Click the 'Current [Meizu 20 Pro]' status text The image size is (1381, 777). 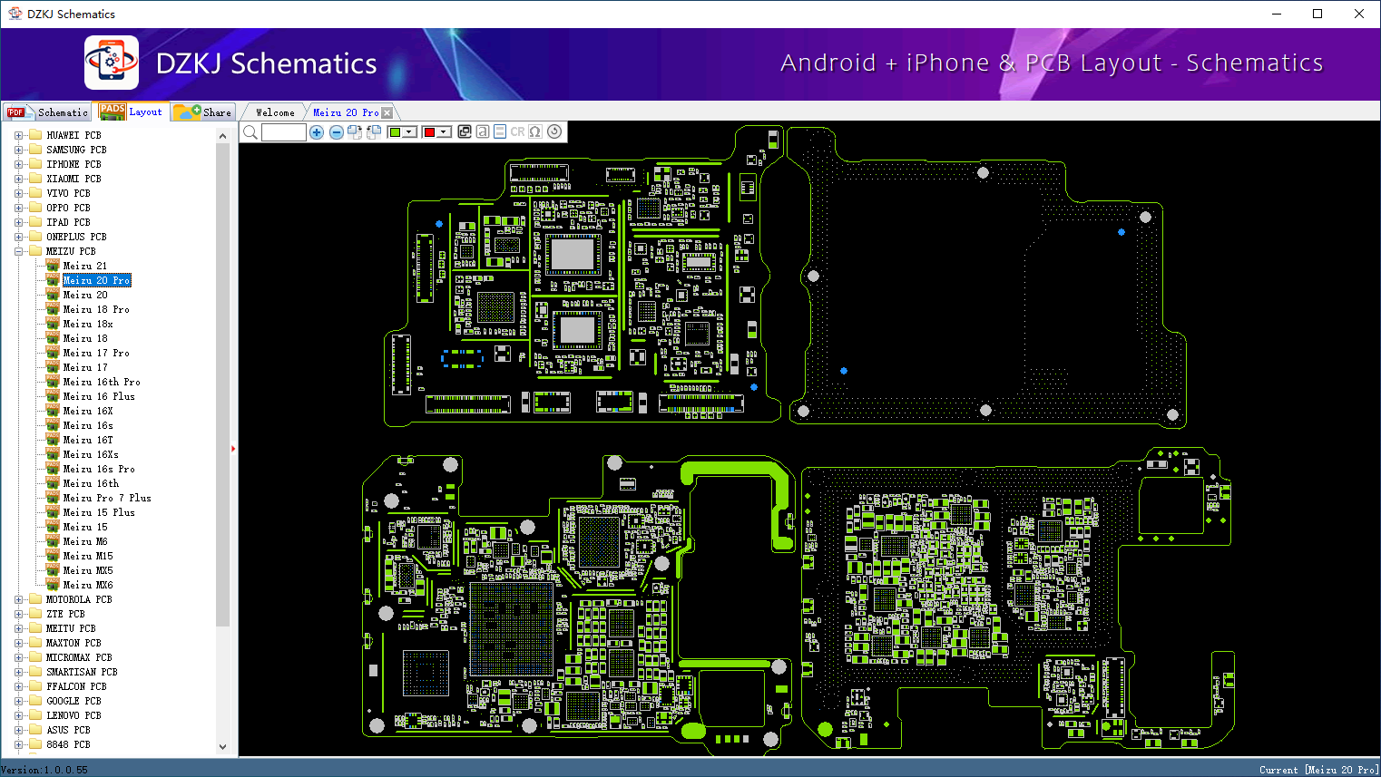point(1318,770)
